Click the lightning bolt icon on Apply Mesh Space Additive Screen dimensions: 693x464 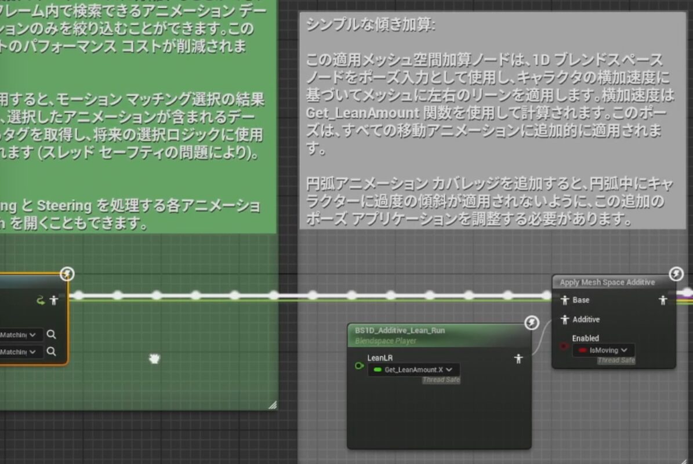pyautogui.click(x=675, y=275)
